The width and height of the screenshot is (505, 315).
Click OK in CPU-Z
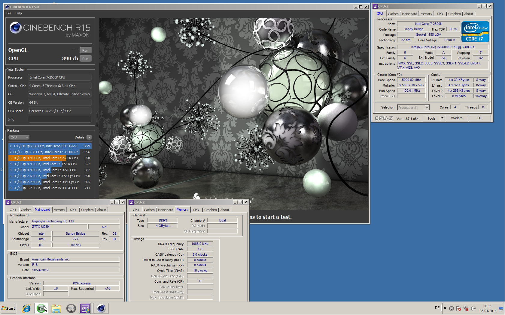(479, 118)
